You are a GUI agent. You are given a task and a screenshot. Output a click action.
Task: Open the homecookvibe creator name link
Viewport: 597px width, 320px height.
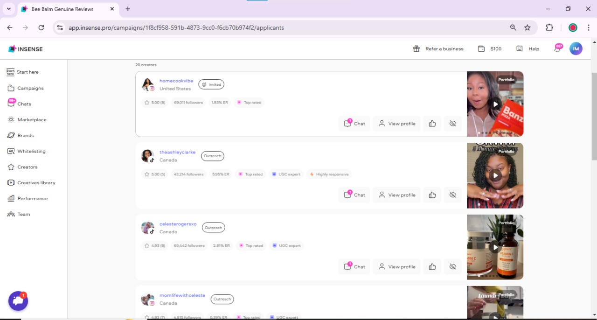pos(176,81)
